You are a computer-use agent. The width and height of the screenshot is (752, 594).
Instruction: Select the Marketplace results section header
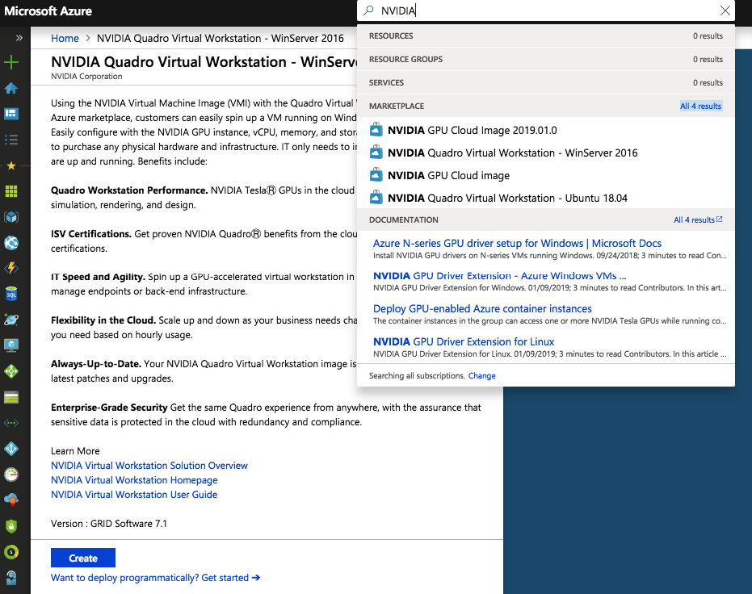coord(546,106)
